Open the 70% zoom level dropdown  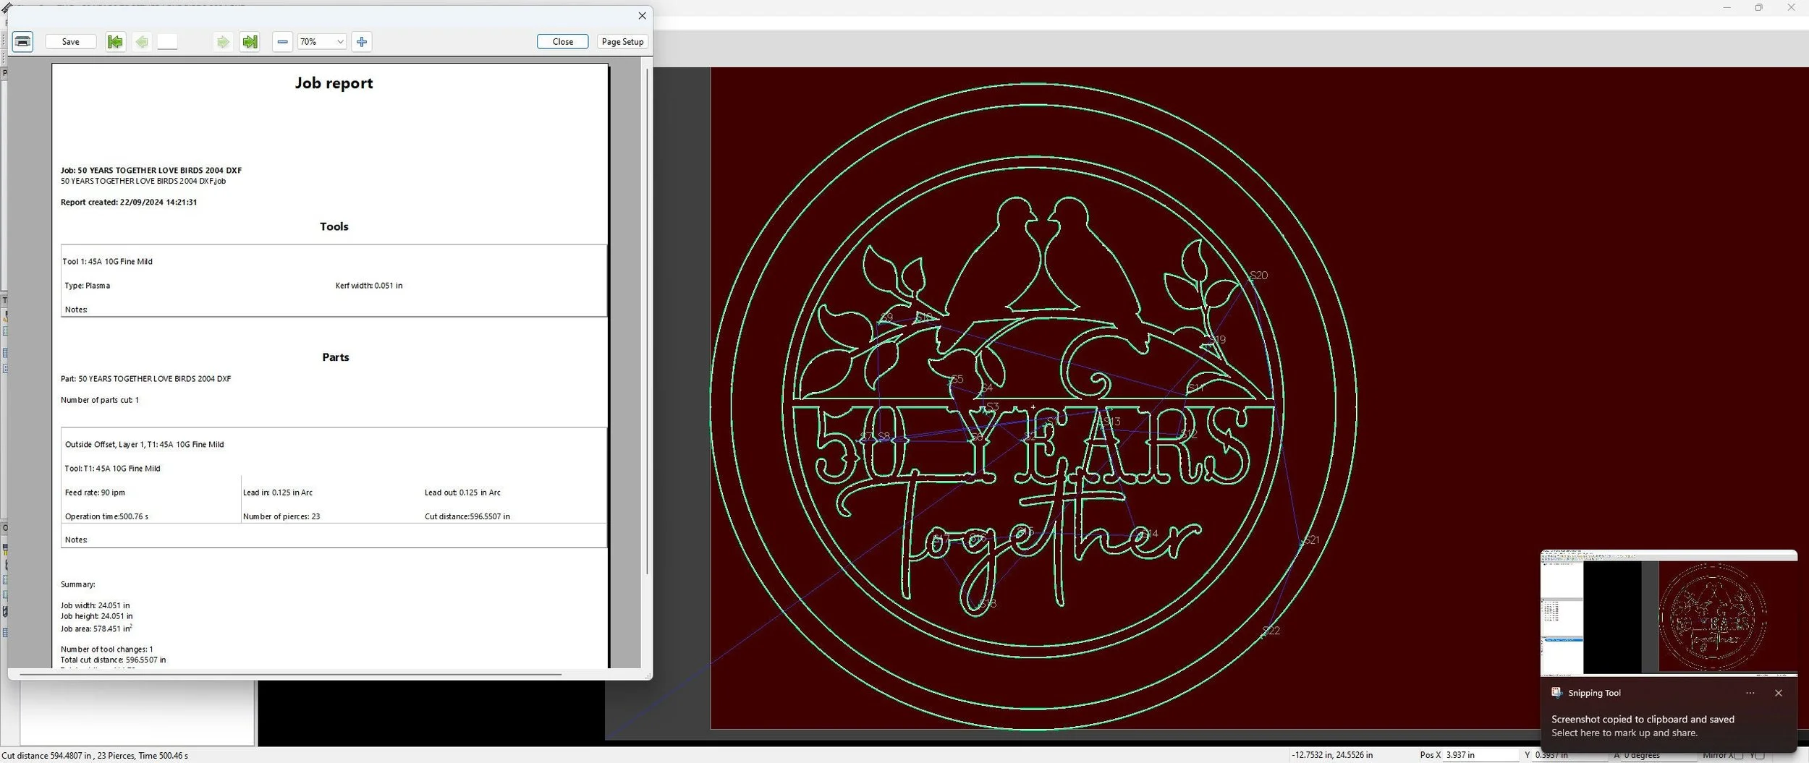322,41
